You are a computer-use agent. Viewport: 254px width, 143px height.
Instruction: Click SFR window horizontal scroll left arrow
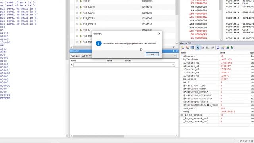coord(71,47)
